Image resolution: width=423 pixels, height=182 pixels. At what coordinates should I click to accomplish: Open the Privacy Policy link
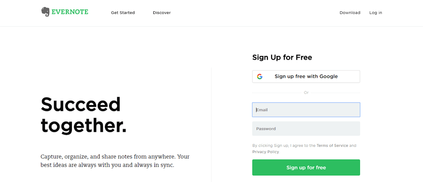(x=266, y=152)
